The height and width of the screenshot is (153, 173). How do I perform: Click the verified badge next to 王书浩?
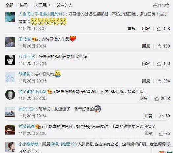pyautogui.click(x=35, y=39)
